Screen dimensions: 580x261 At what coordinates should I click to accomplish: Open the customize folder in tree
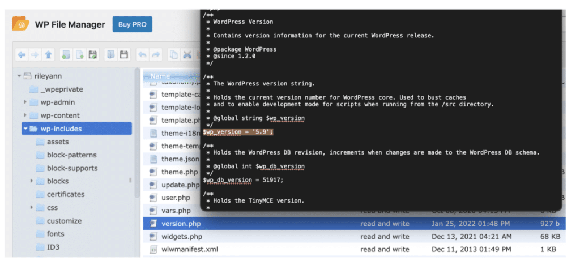pyautogui.click(x=64, y=221)
